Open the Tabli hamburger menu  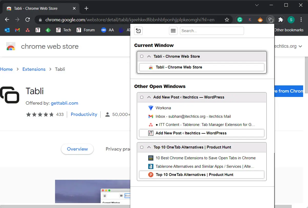[x=173, y=31]
